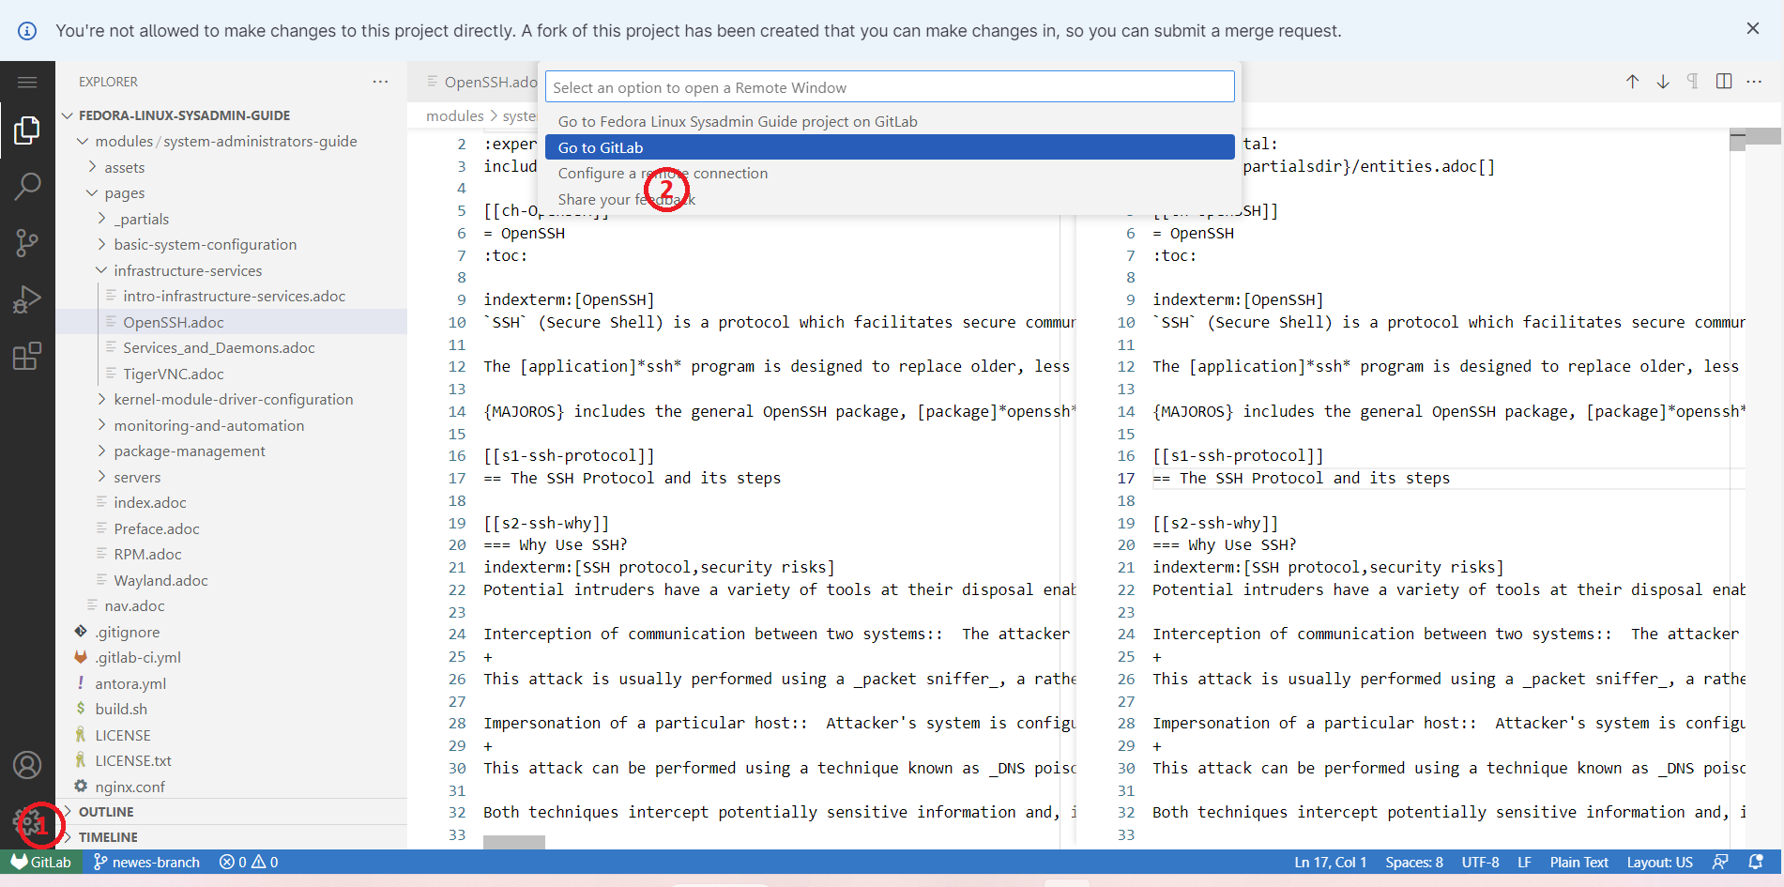Go to previous change arrow
The image size is (1784, 887).
point(1633,82)
